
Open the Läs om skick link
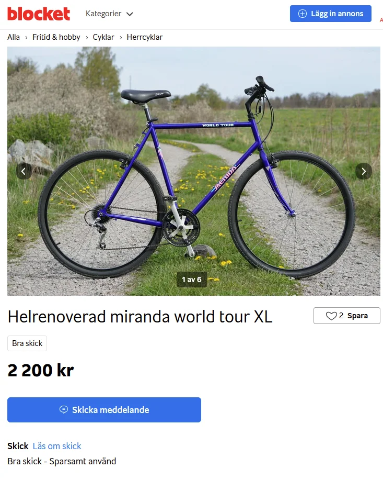(x=57, y=446)
